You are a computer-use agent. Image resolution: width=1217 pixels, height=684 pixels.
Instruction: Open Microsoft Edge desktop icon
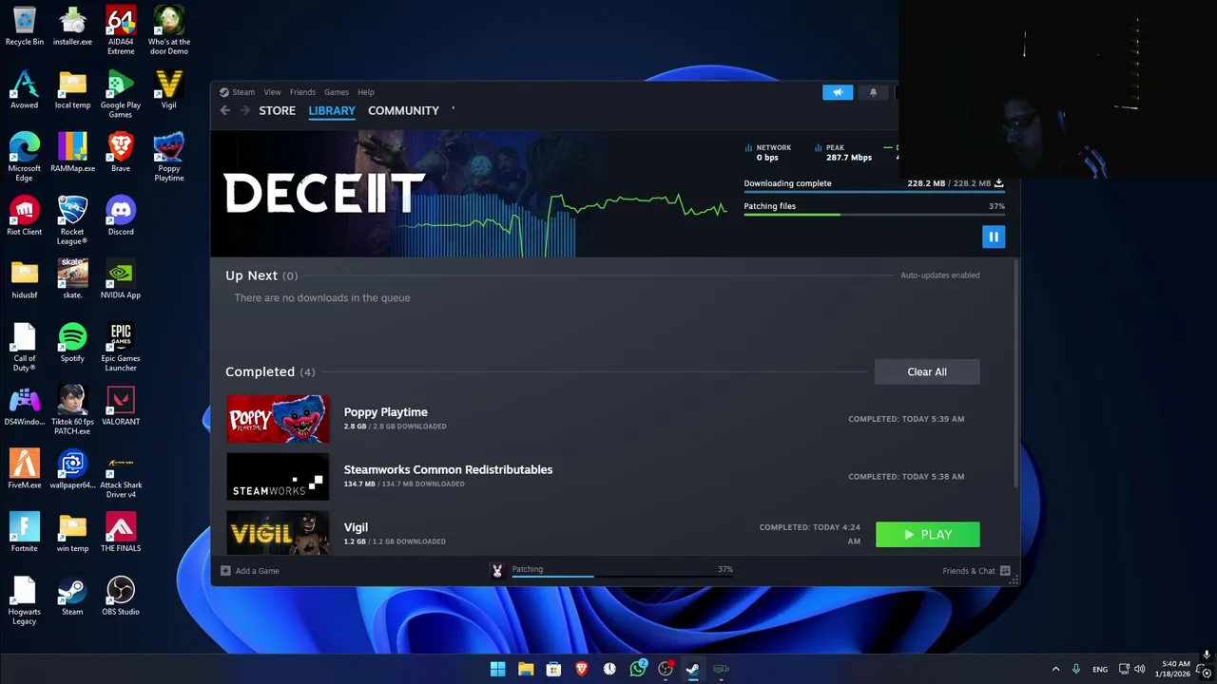(x=24, y=157)
